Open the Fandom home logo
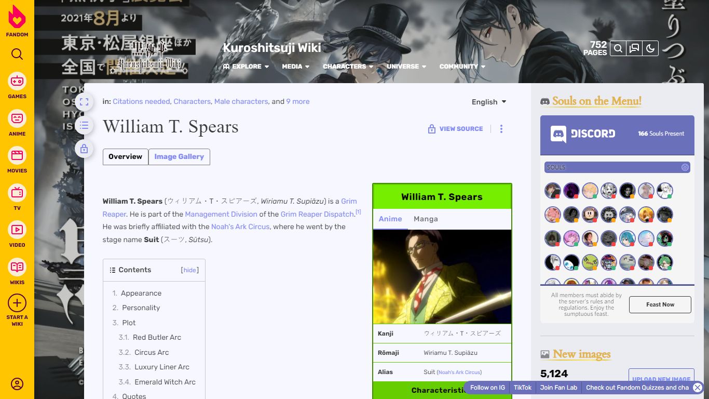This screenshot has width=709, height=399. tap(17, 21)
